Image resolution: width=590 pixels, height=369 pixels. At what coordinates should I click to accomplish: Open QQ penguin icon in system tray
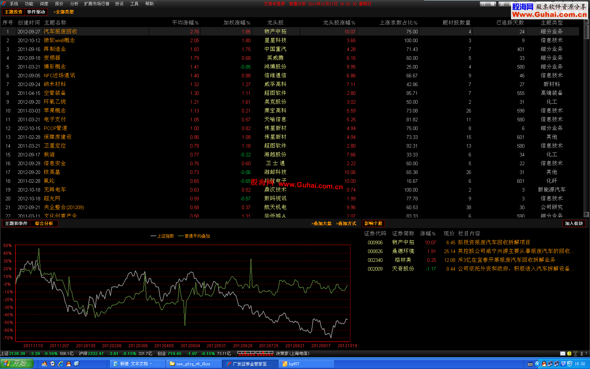coord(544,364)
